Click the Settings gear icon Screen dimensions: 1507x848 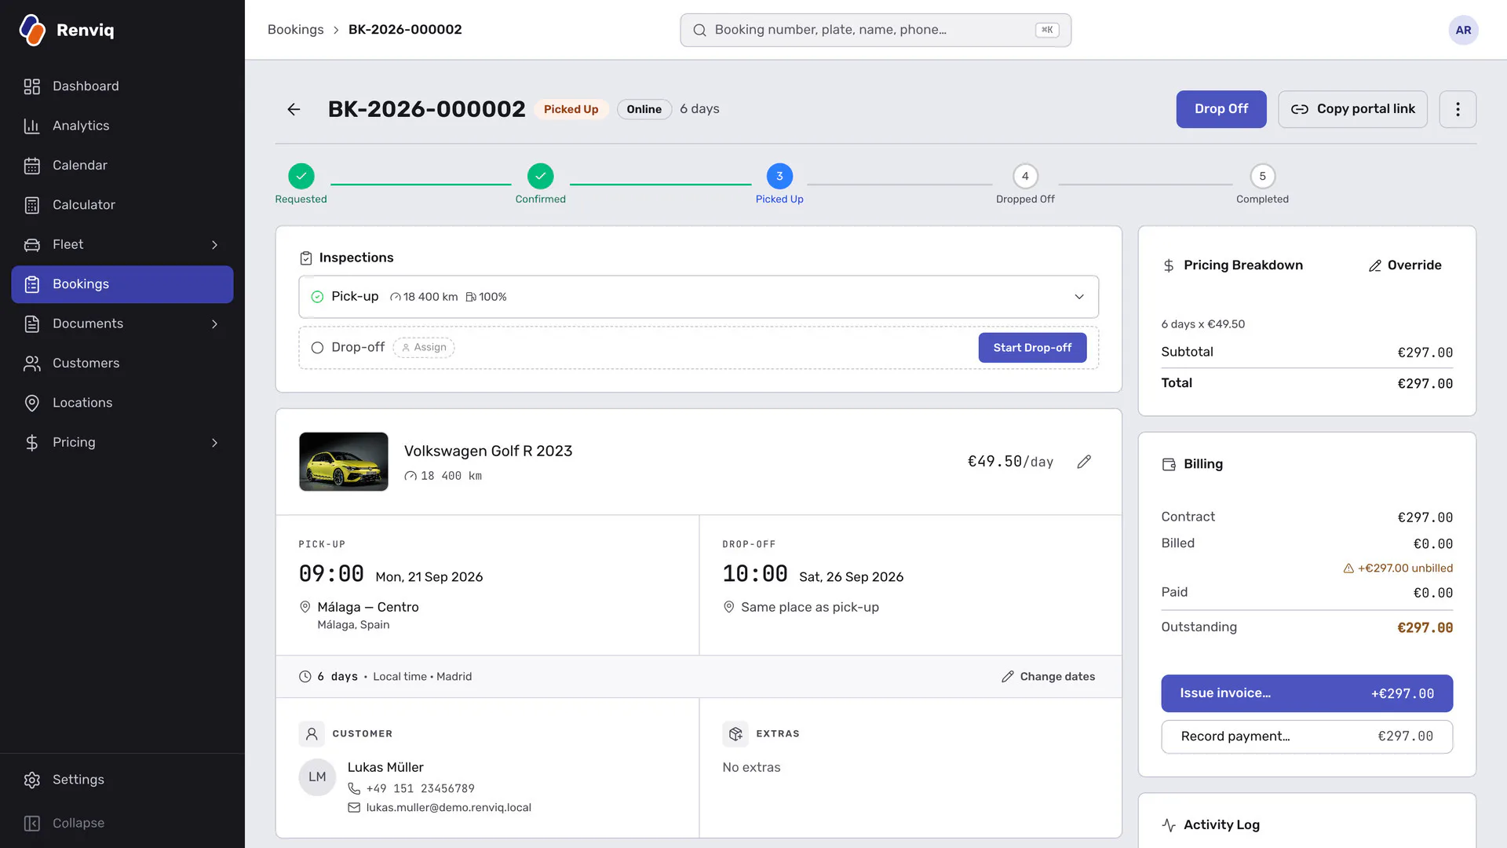coord(32,780)
